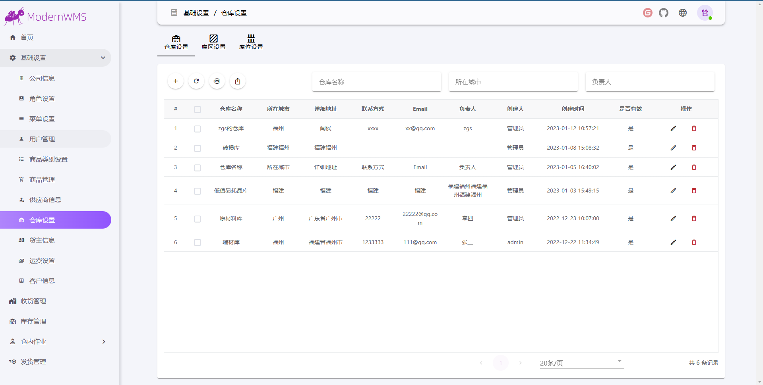The height and width of the screenshot is (385, 763).
Task: Click the globe language switcher icon
Action: 683,13
